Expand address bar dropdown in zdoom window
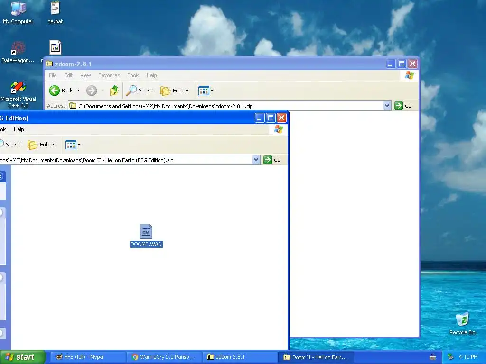Image resolution: width=486 pixels, height=364 pixels. (x=387, y=106)
